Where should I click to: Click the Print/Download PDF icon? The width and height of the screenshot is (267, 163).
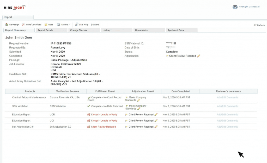23,24
